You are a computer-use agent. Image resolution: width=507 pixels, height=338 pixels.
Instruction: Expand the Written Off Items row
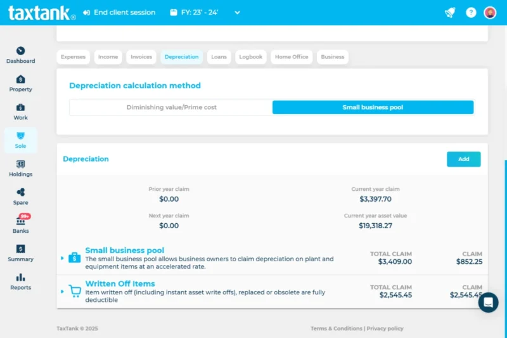62,292
